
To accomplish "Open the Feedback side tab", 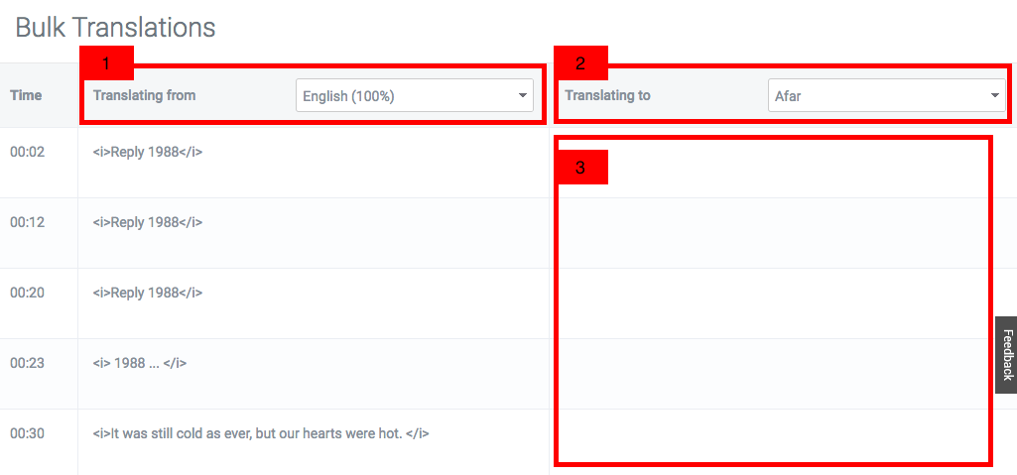I will (1007, 354).
